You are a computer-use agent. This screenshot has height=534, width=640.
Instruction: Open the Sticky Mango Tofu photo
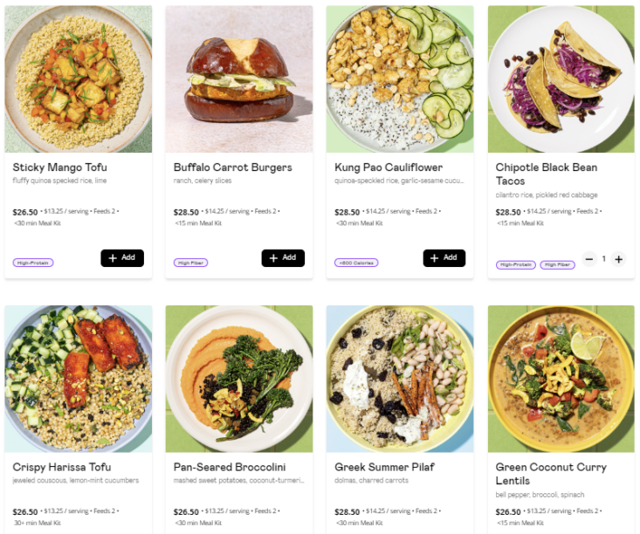tap(79, 79)
